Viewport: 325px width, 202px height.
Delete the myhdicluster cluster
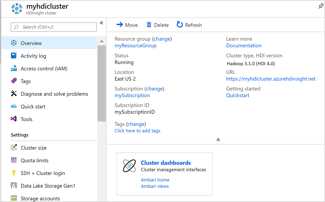click(157, 25)
